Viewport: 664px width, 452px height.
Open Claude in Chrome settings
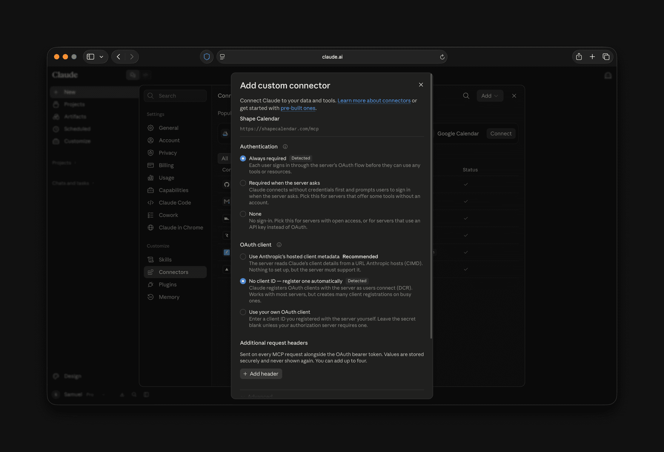(175, 227)
